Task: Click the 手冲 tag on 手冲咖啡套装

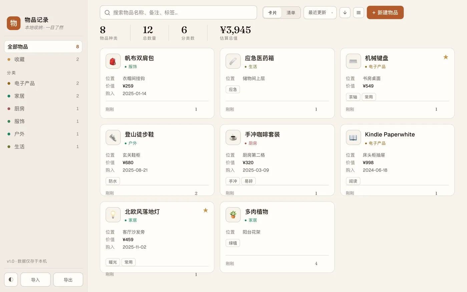Action: [x=233, y=181]
